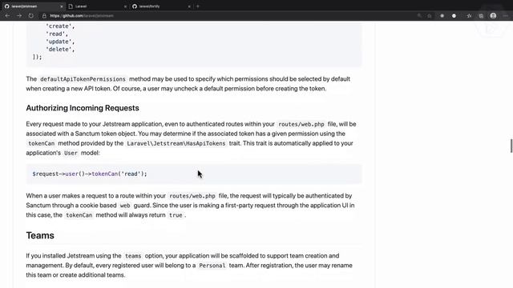Click the Teams heading
The width and height of the screenshot is (513, 288).
(40, 235)
